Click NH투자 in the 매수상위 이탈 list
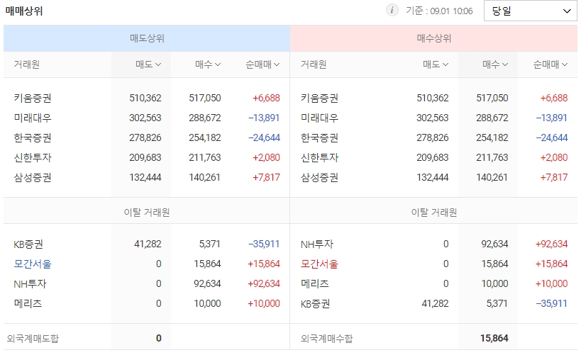The height and width of the screenshot is (355, 581). click(317, 244)
